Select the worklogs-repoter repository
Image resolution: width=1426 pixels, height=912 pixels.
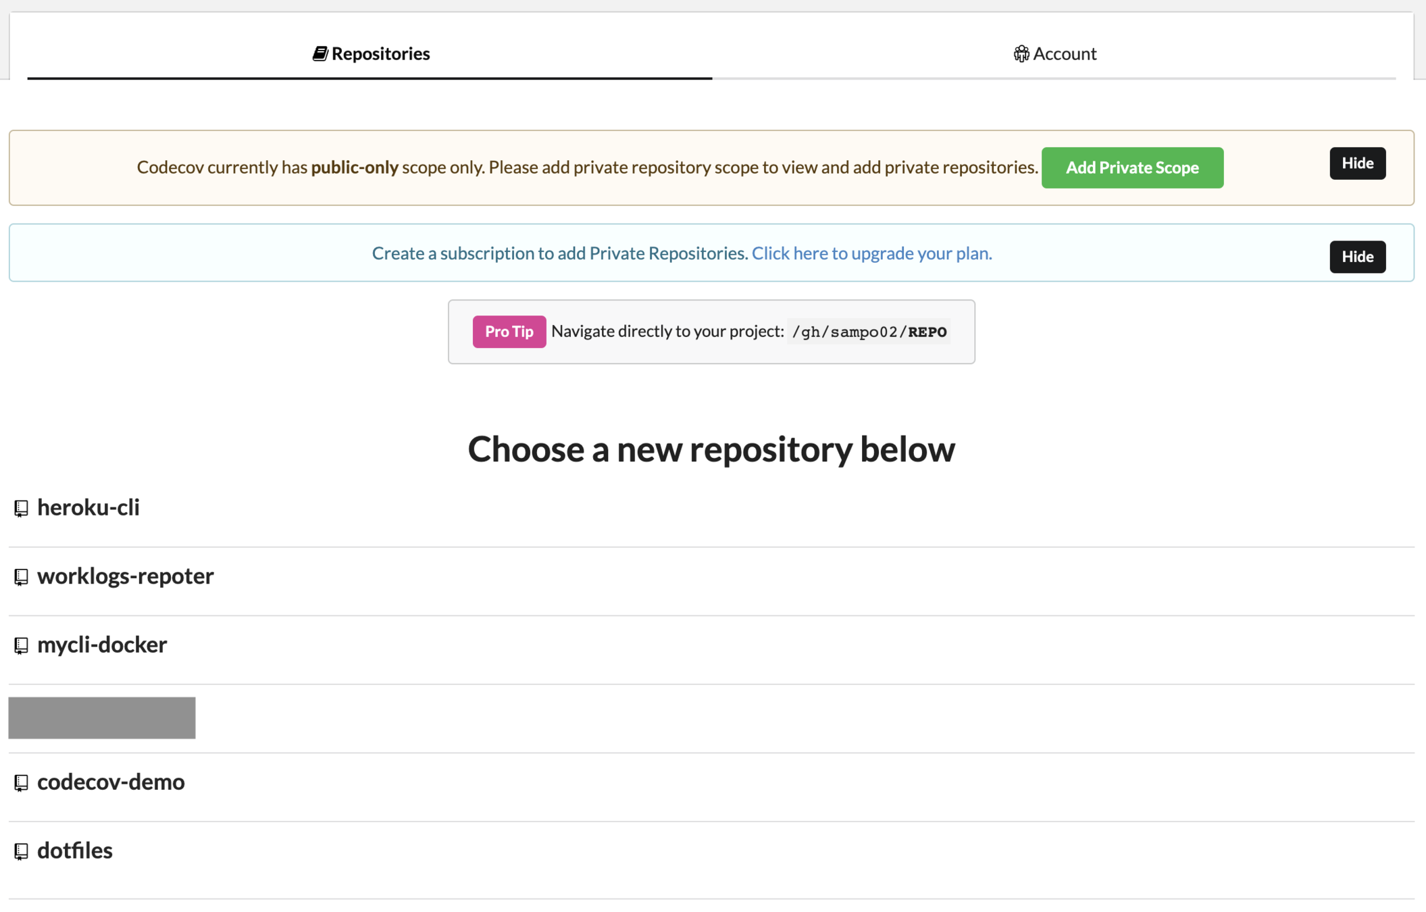[x=126, y=576]
